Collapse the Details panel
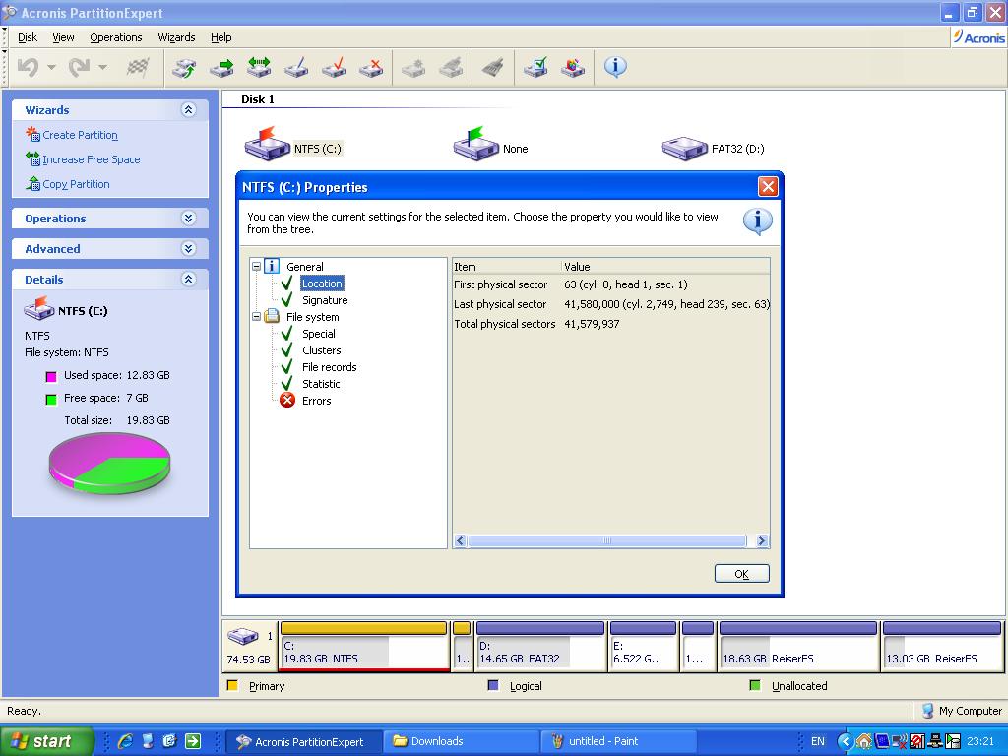The height and width of the screenshot is (756, 1008). [188, 279]
